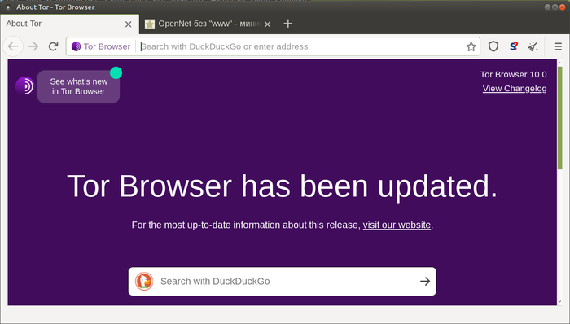Click the back navigation arrow
Screen dimensions: 570x324
pyautogui.click(x=13, y=46)
